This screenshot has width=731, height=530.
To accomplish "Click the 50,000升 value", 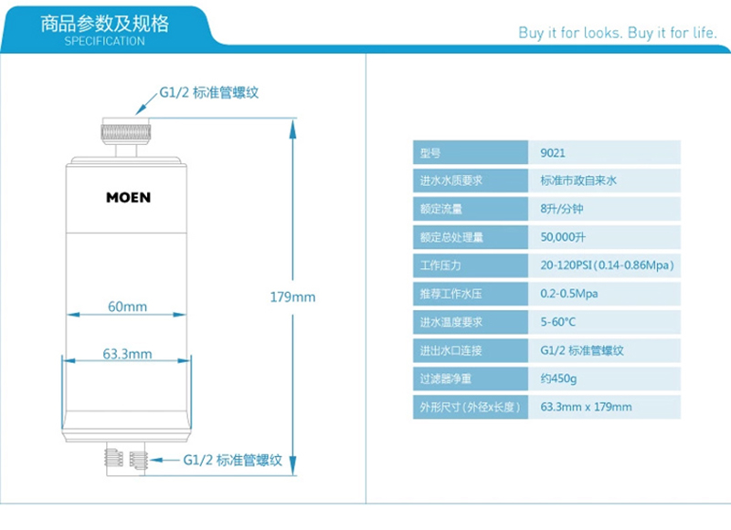I will coord(563,237).
